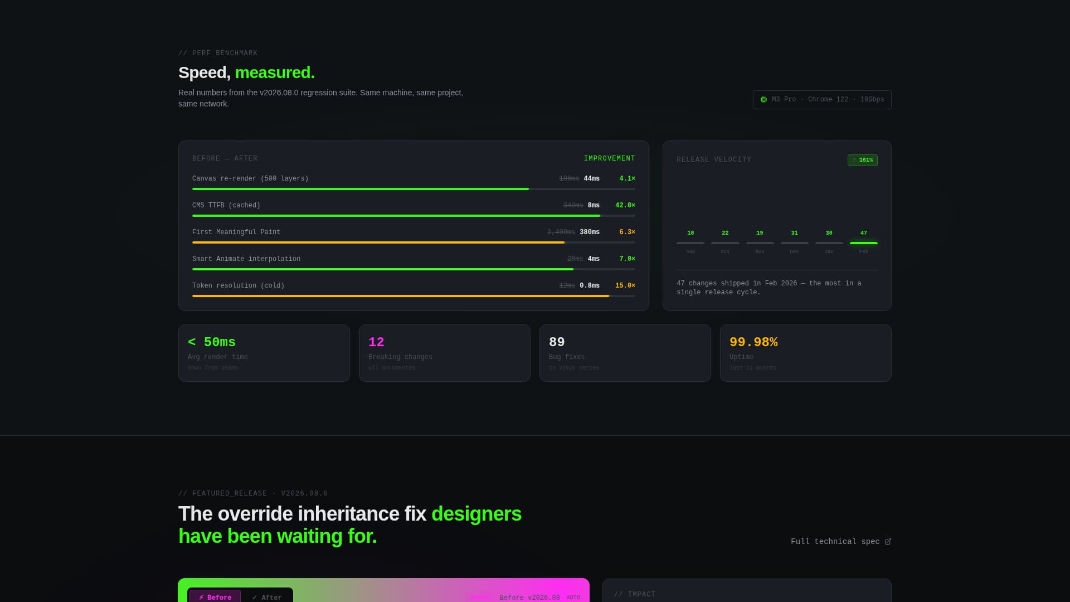This screenshot has height=602, width=1070.
Task: Click the '7.0×' improvement value
Action: (x=627, y=259)
